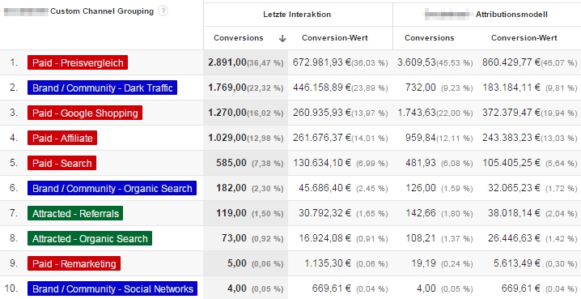The width and height of the screenshot is (581, 299).
Task: Click attribution conversions 108,21
Action: click(x=421, y=238)
